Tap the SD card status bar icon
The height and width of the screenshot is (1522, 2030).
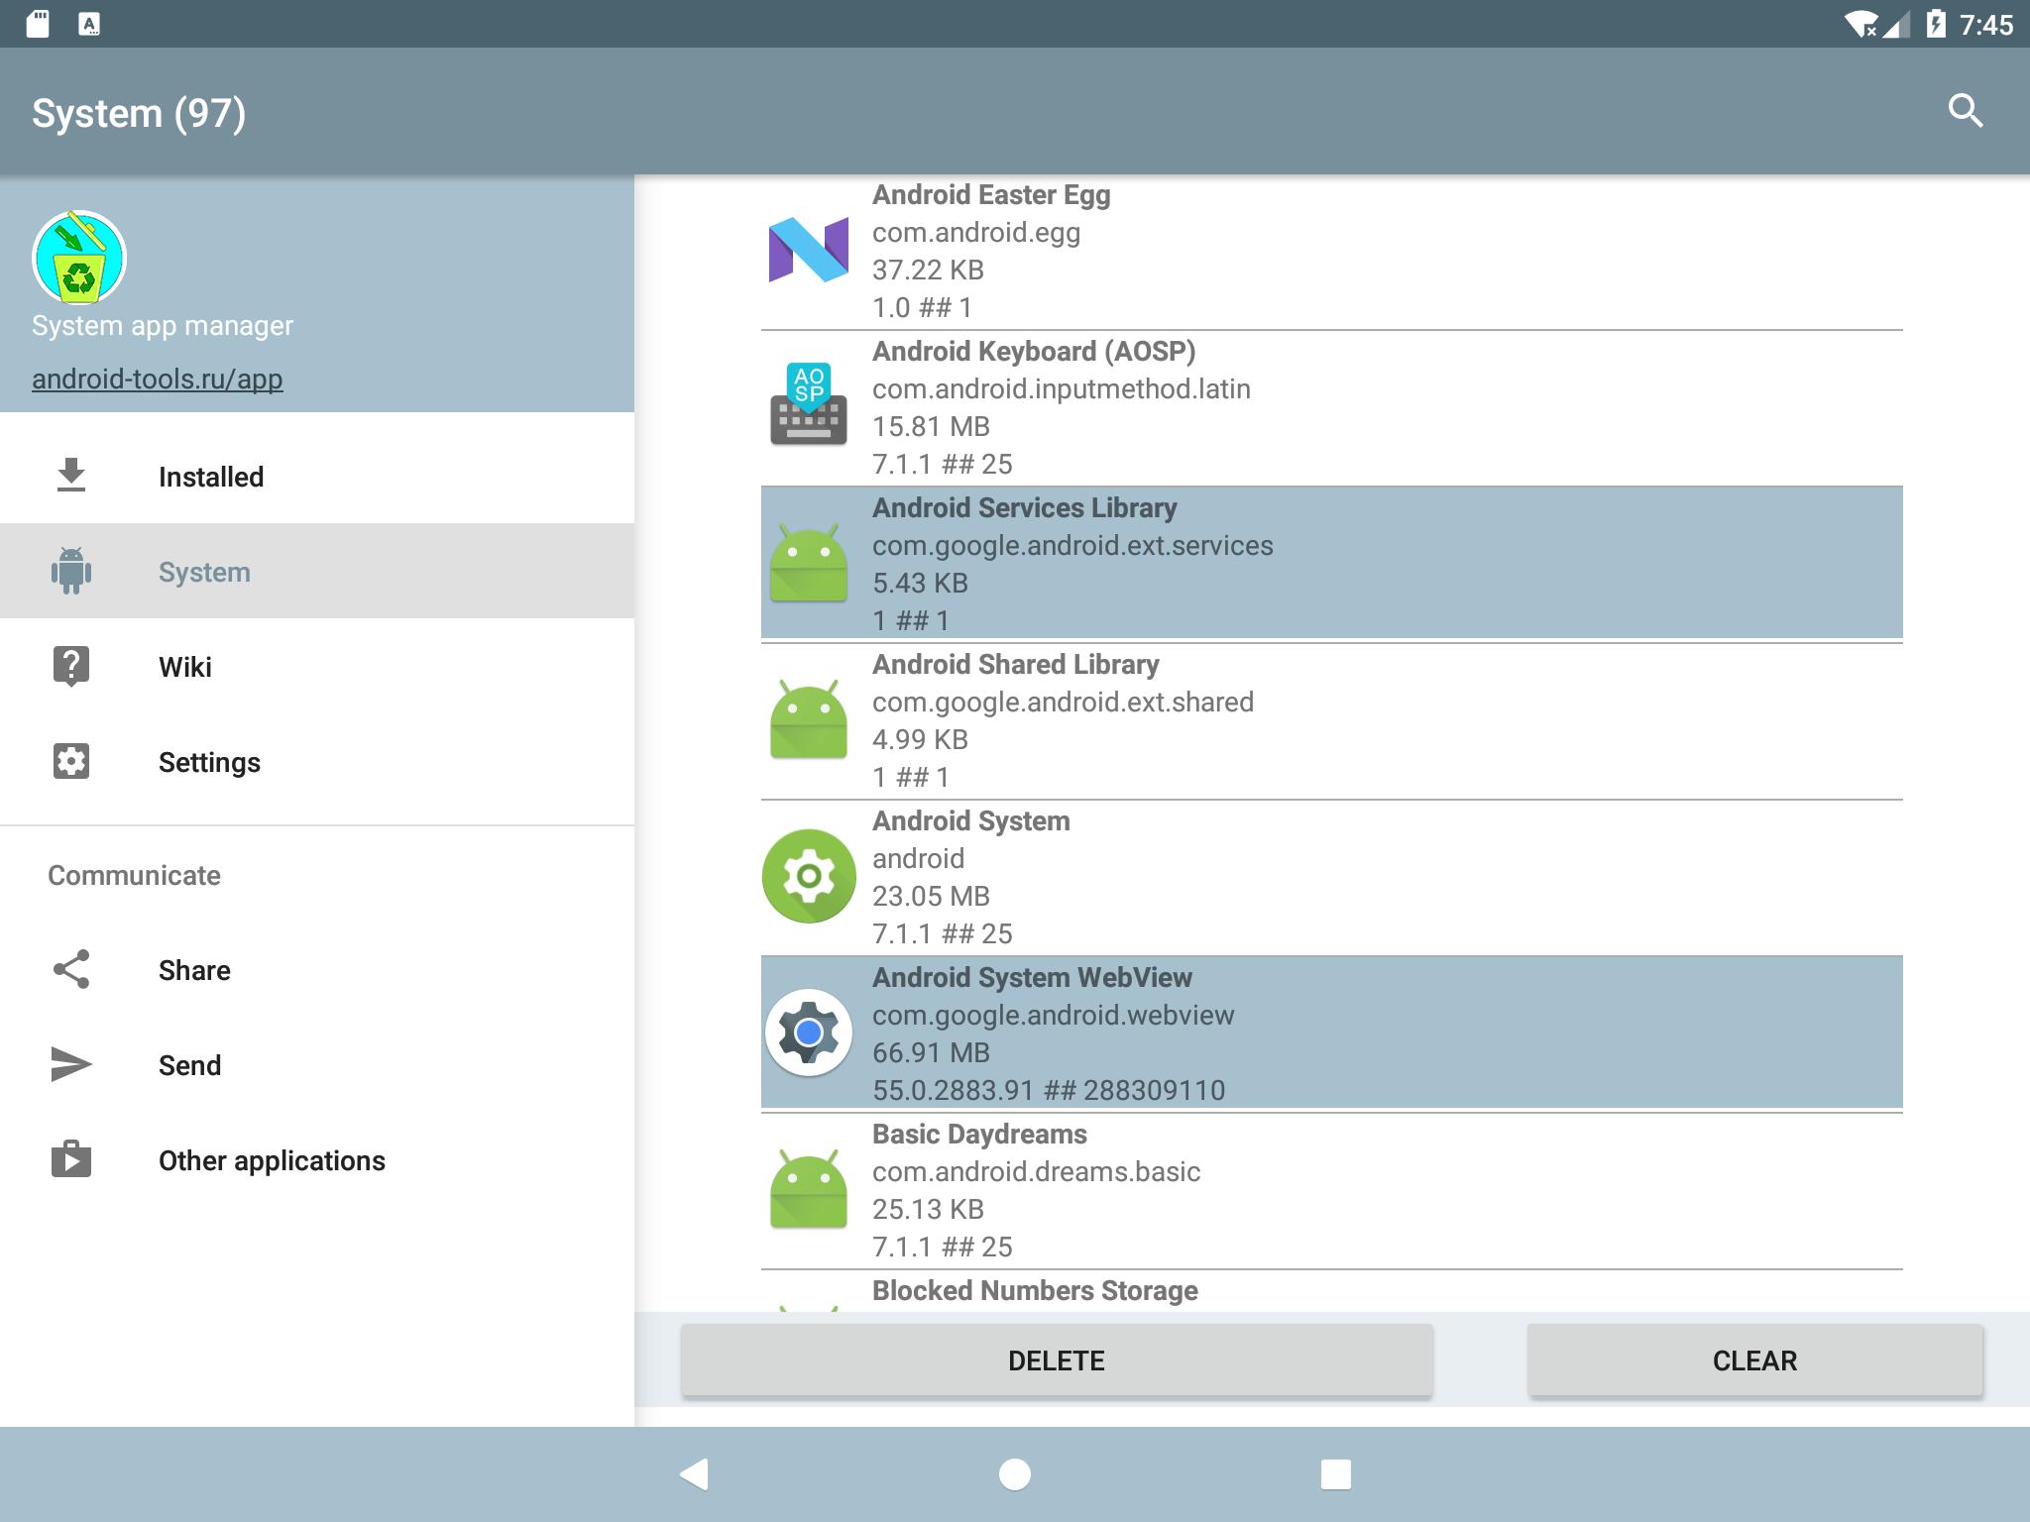(38, 24)
